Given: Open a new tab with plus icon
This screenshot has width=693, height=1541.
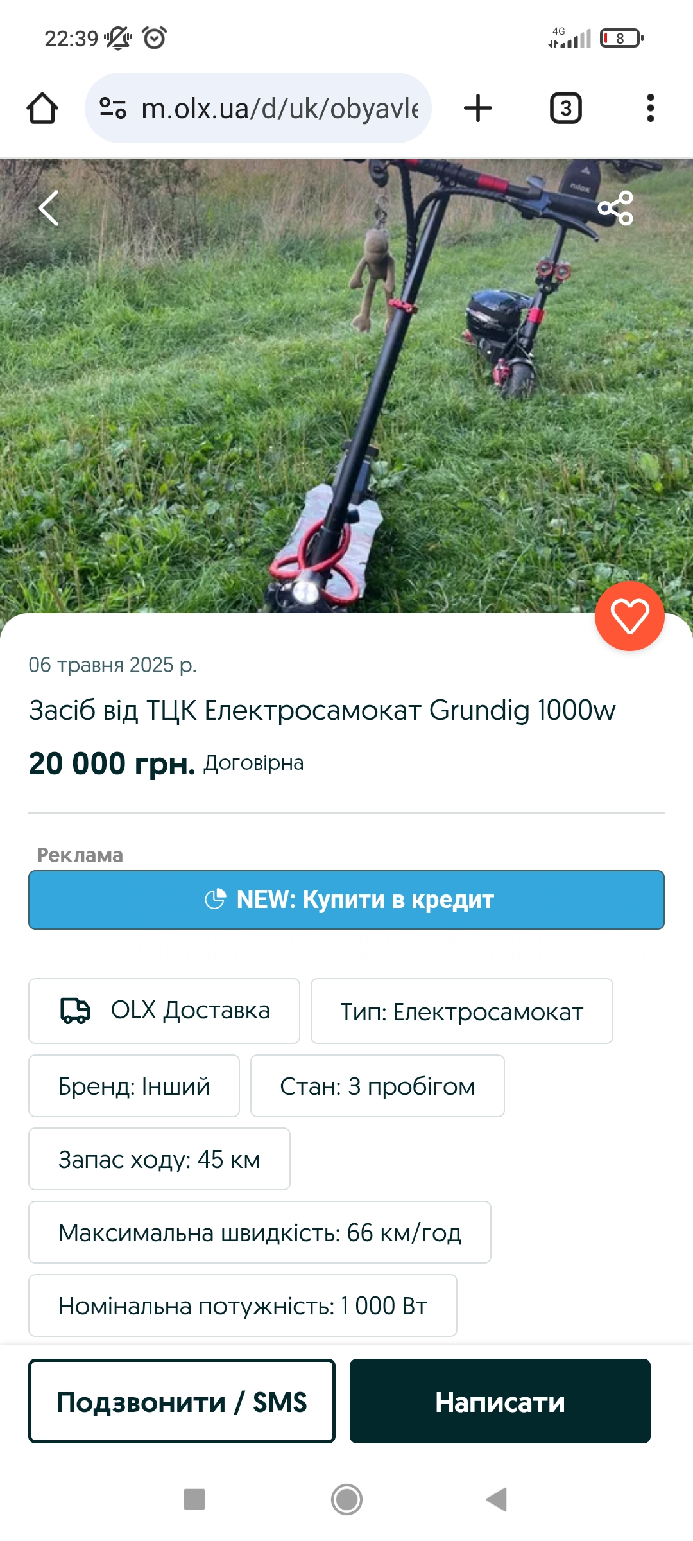Looking at the screenshot, I should [478, 108].
